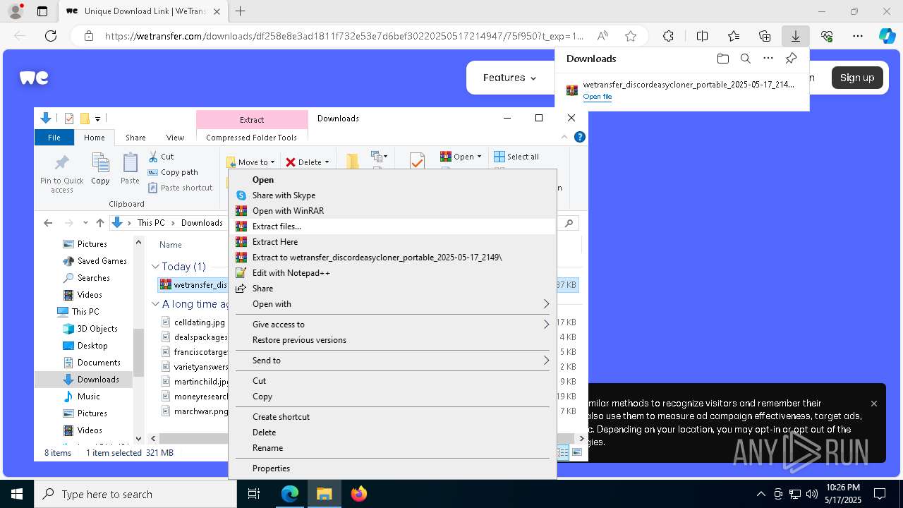Click Pin to Quick access

62,173
